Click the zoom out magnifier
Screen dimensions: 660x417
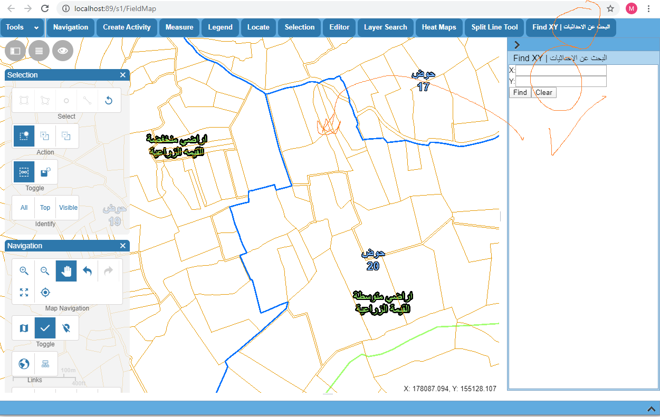(45, 271)
